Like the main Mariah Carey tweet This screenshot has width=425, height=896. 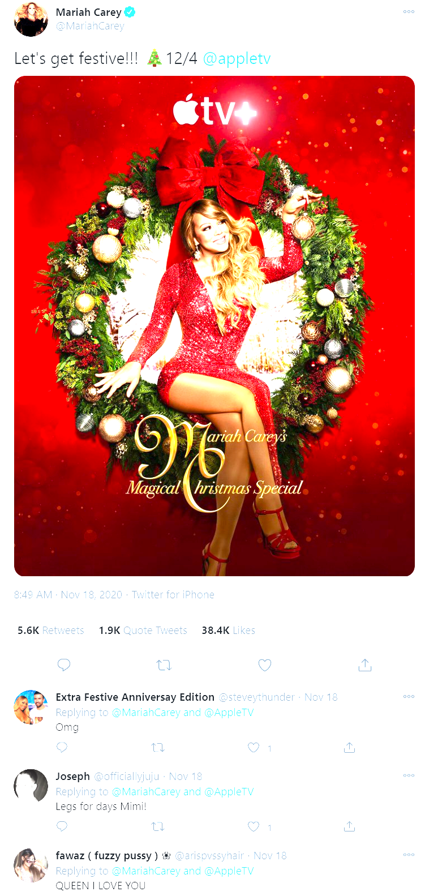pyautogui.click(x=265, y=665)
